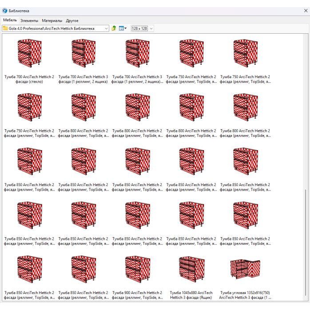Click the view mode icon
Screen dimensions: 310x310
[x=121, y=28]
